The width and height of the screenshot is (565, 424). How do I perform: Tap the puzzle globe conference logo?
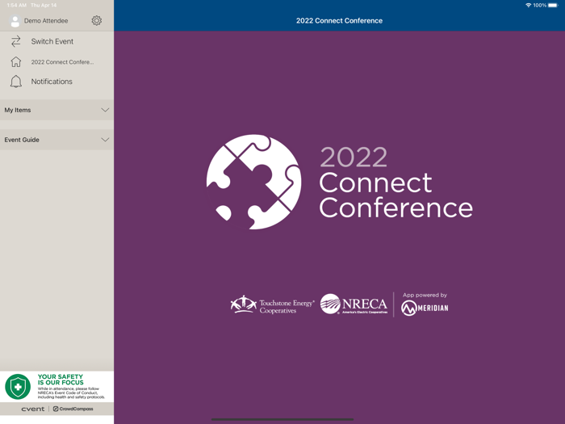coord(253,182)
